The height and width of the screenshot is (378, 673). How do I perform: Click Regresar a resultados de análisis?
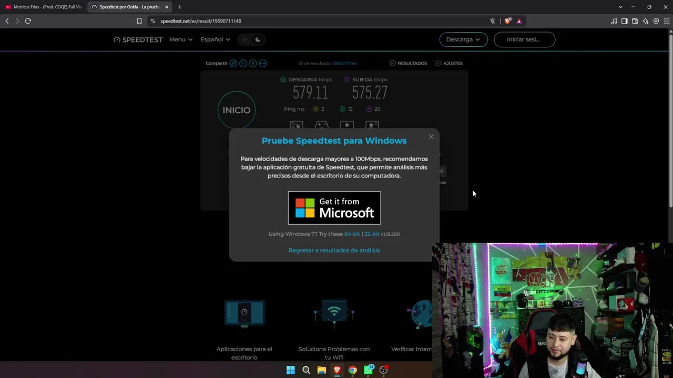(x=334, y=250)
